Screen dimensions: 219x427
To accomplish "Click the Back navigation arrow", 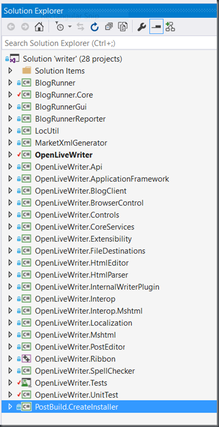I will click(11, 27).
